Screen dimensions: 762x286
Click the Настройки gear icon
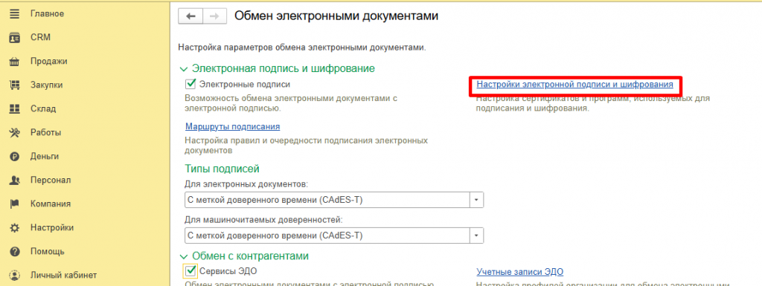click(15, 228)
